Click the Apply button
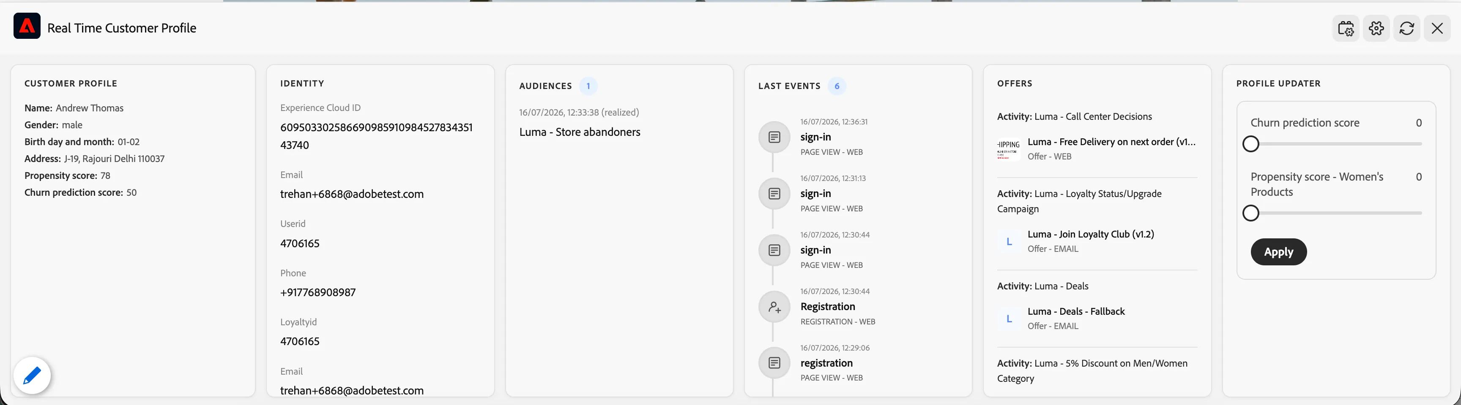 (1278, 252)
